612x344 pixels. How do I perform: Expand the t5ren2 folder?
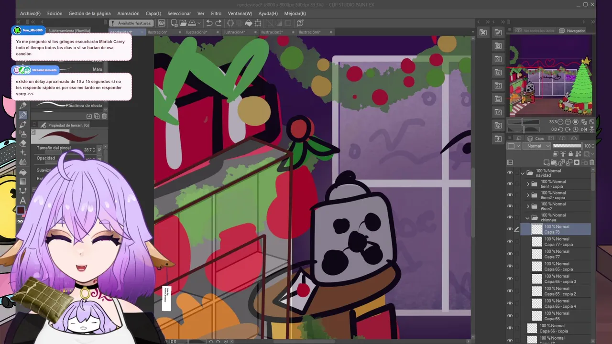(x=528, y=206)
